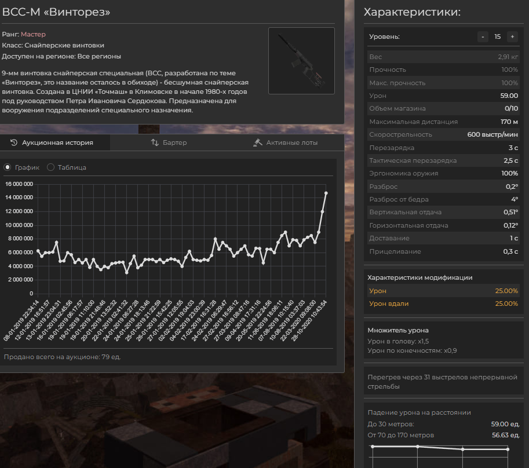This screenshot has width=529, height=468.
Task: Click the Мастер rank link
Action: [x=33, y=34]
